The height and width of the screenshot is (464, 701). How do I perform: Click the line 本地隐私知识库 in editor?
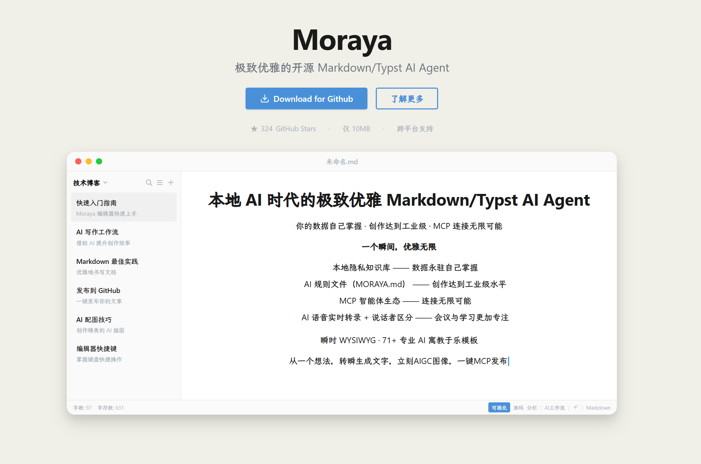tap(405, 268)
